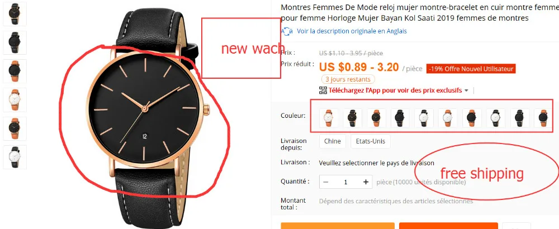This screenshot has height=229, width=559.
Task: Click the QR code icon for app download
Action: tap(323, 90)
